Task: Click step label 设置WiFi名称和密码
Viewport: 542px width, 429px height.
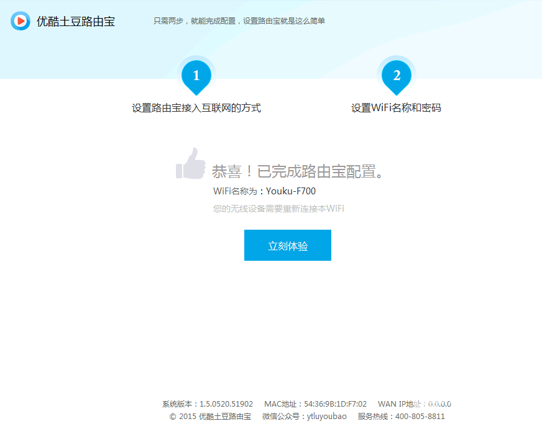Action: pyautogui.click(x=396, y=108)
